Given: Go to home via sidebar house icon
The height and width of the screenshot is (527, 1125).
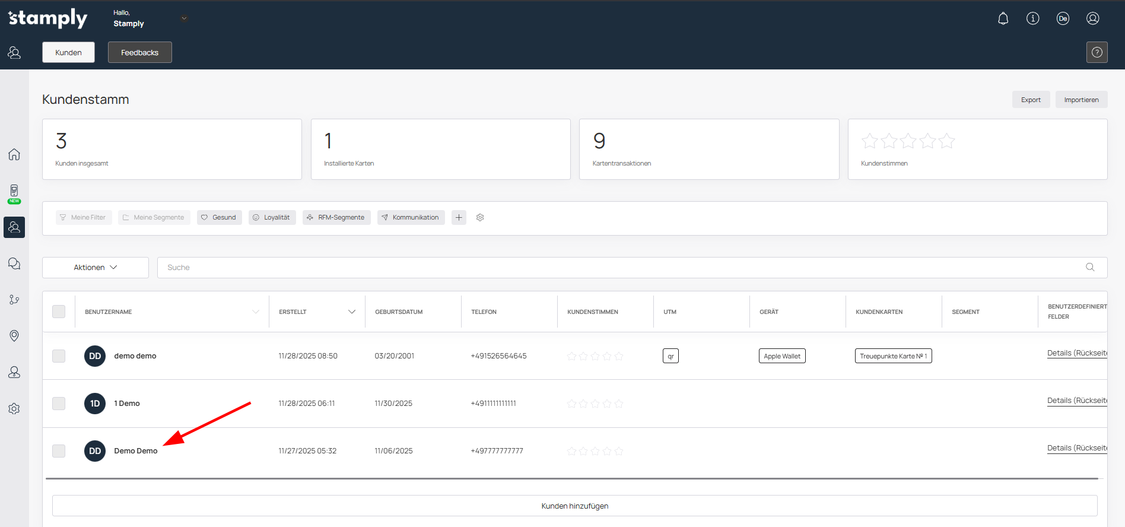Looking at the screenshot, I should tap(14, 154).
